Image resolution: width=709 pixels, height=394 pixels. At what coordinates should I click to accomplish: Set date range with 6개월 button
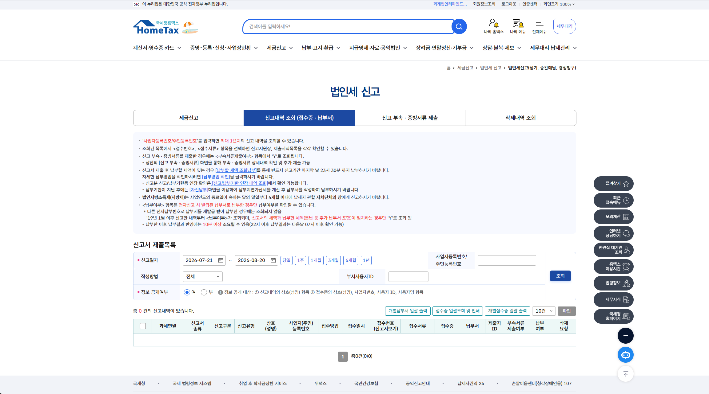351,260
